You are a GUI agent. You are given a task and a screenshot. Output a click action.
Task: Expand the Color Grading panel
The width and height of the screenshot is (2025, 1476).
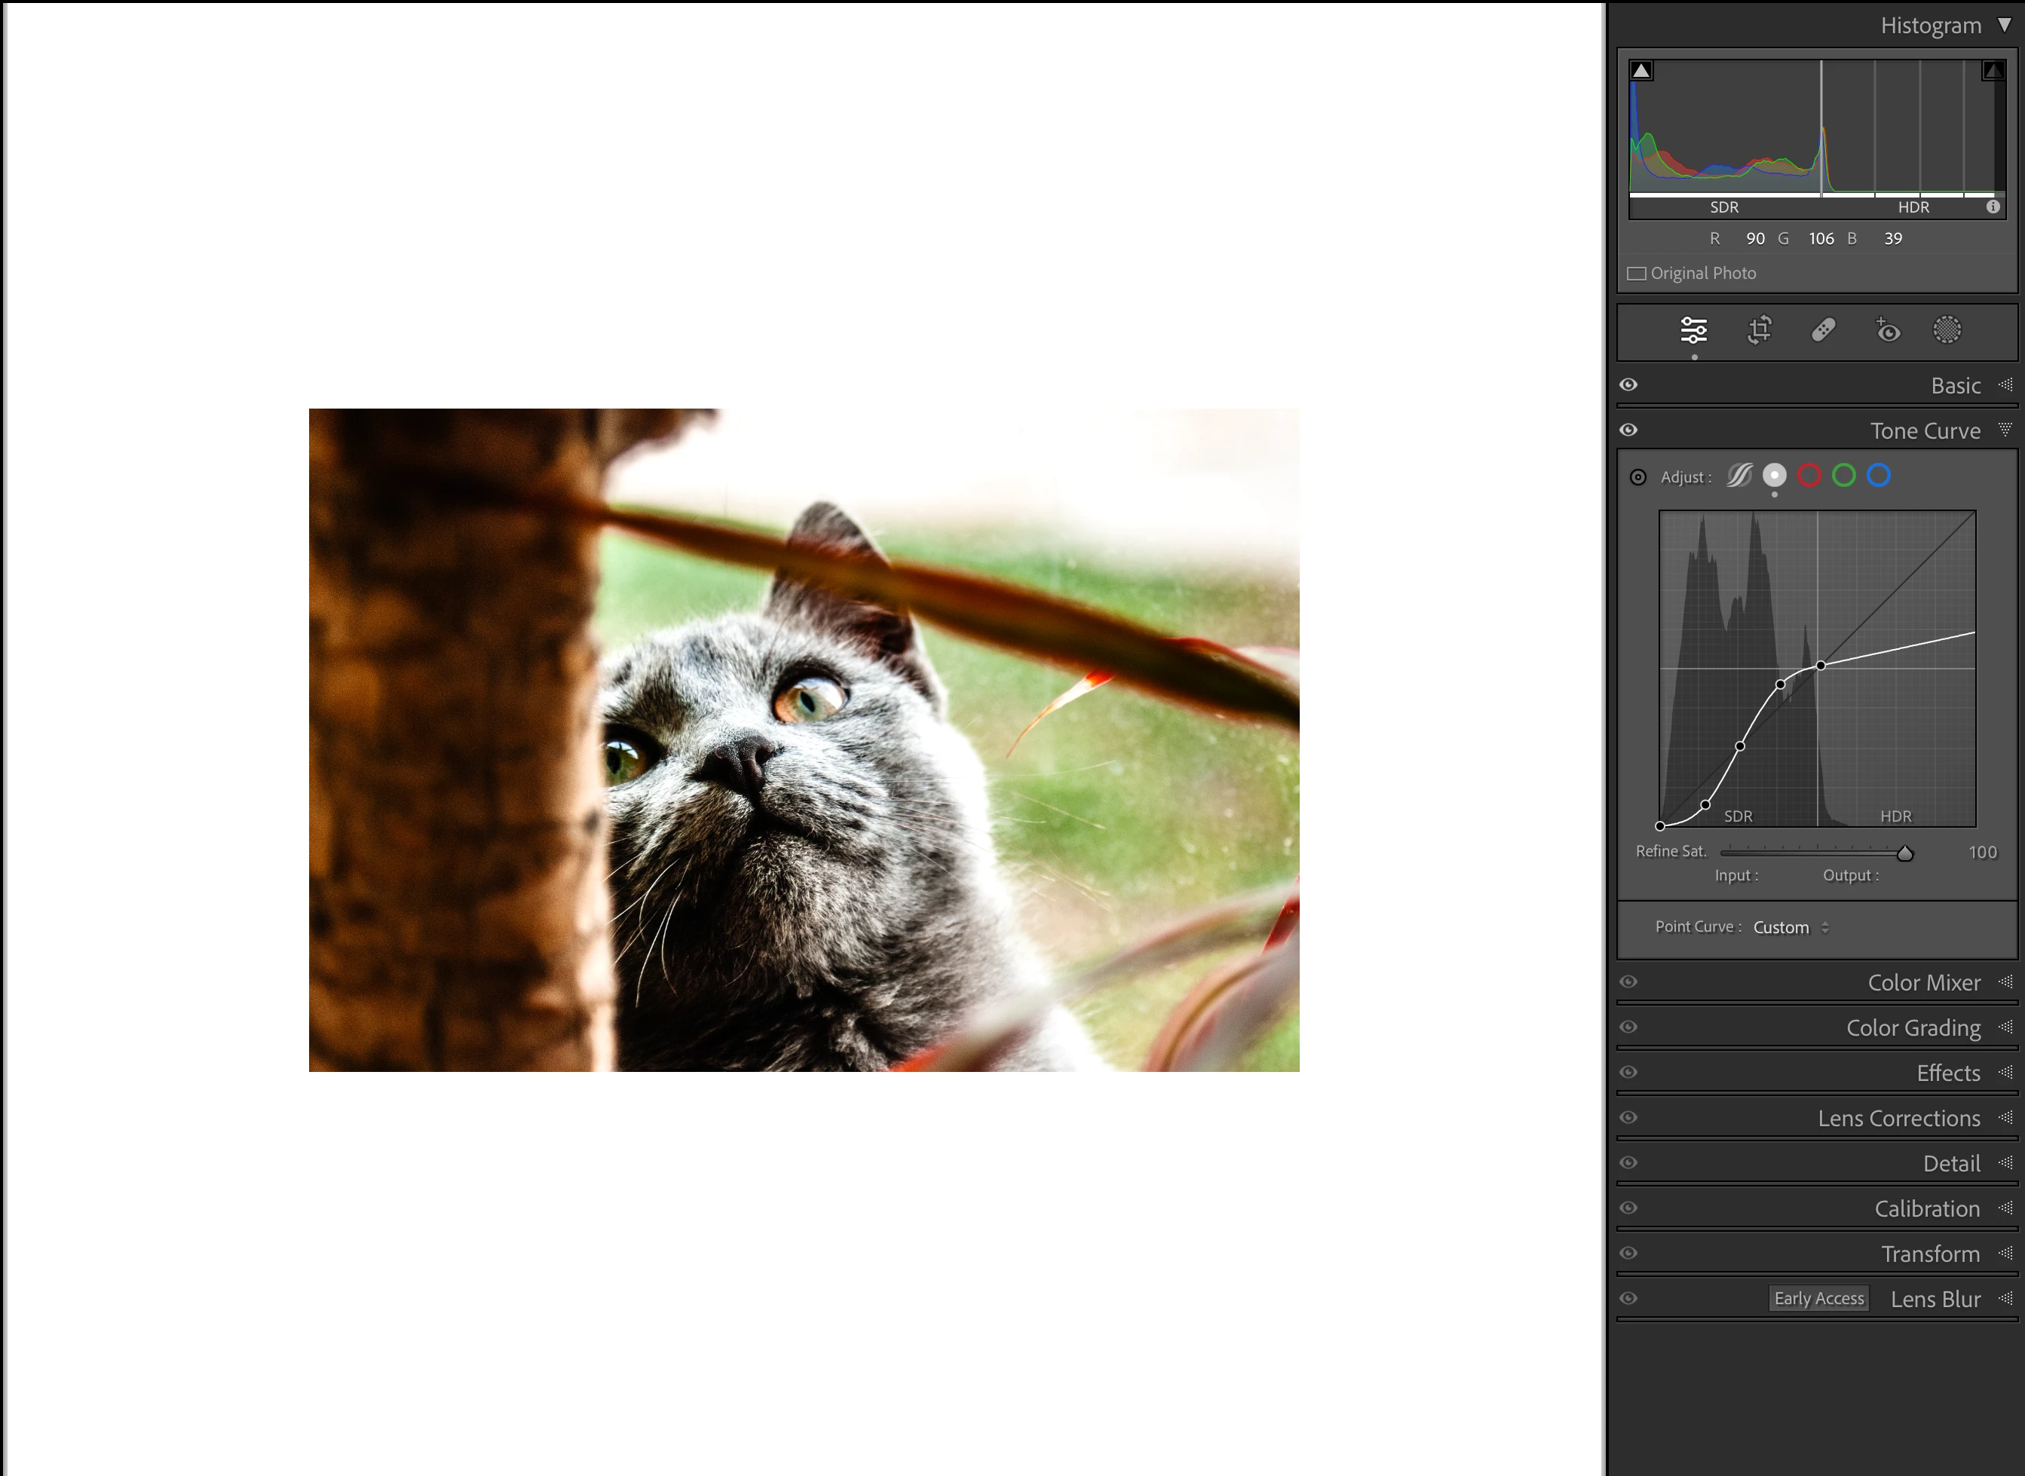pos(1913,1027)
